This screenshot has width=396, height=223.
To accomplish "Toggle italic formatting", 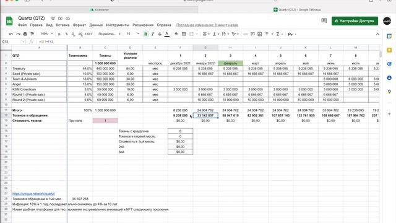I will (x=153, y=34).
